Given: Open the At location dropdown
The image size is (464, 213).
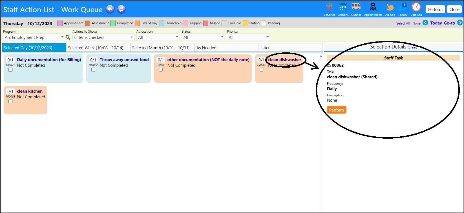Looking at the screenshot, I should (x=158, y=37).
